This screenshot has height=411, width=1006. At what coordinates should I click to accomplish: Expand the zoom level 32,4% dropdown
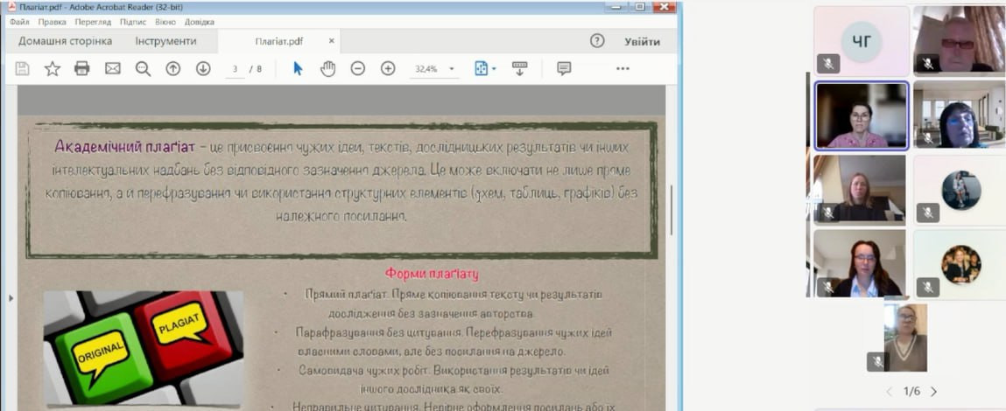(x=452, y=69)
